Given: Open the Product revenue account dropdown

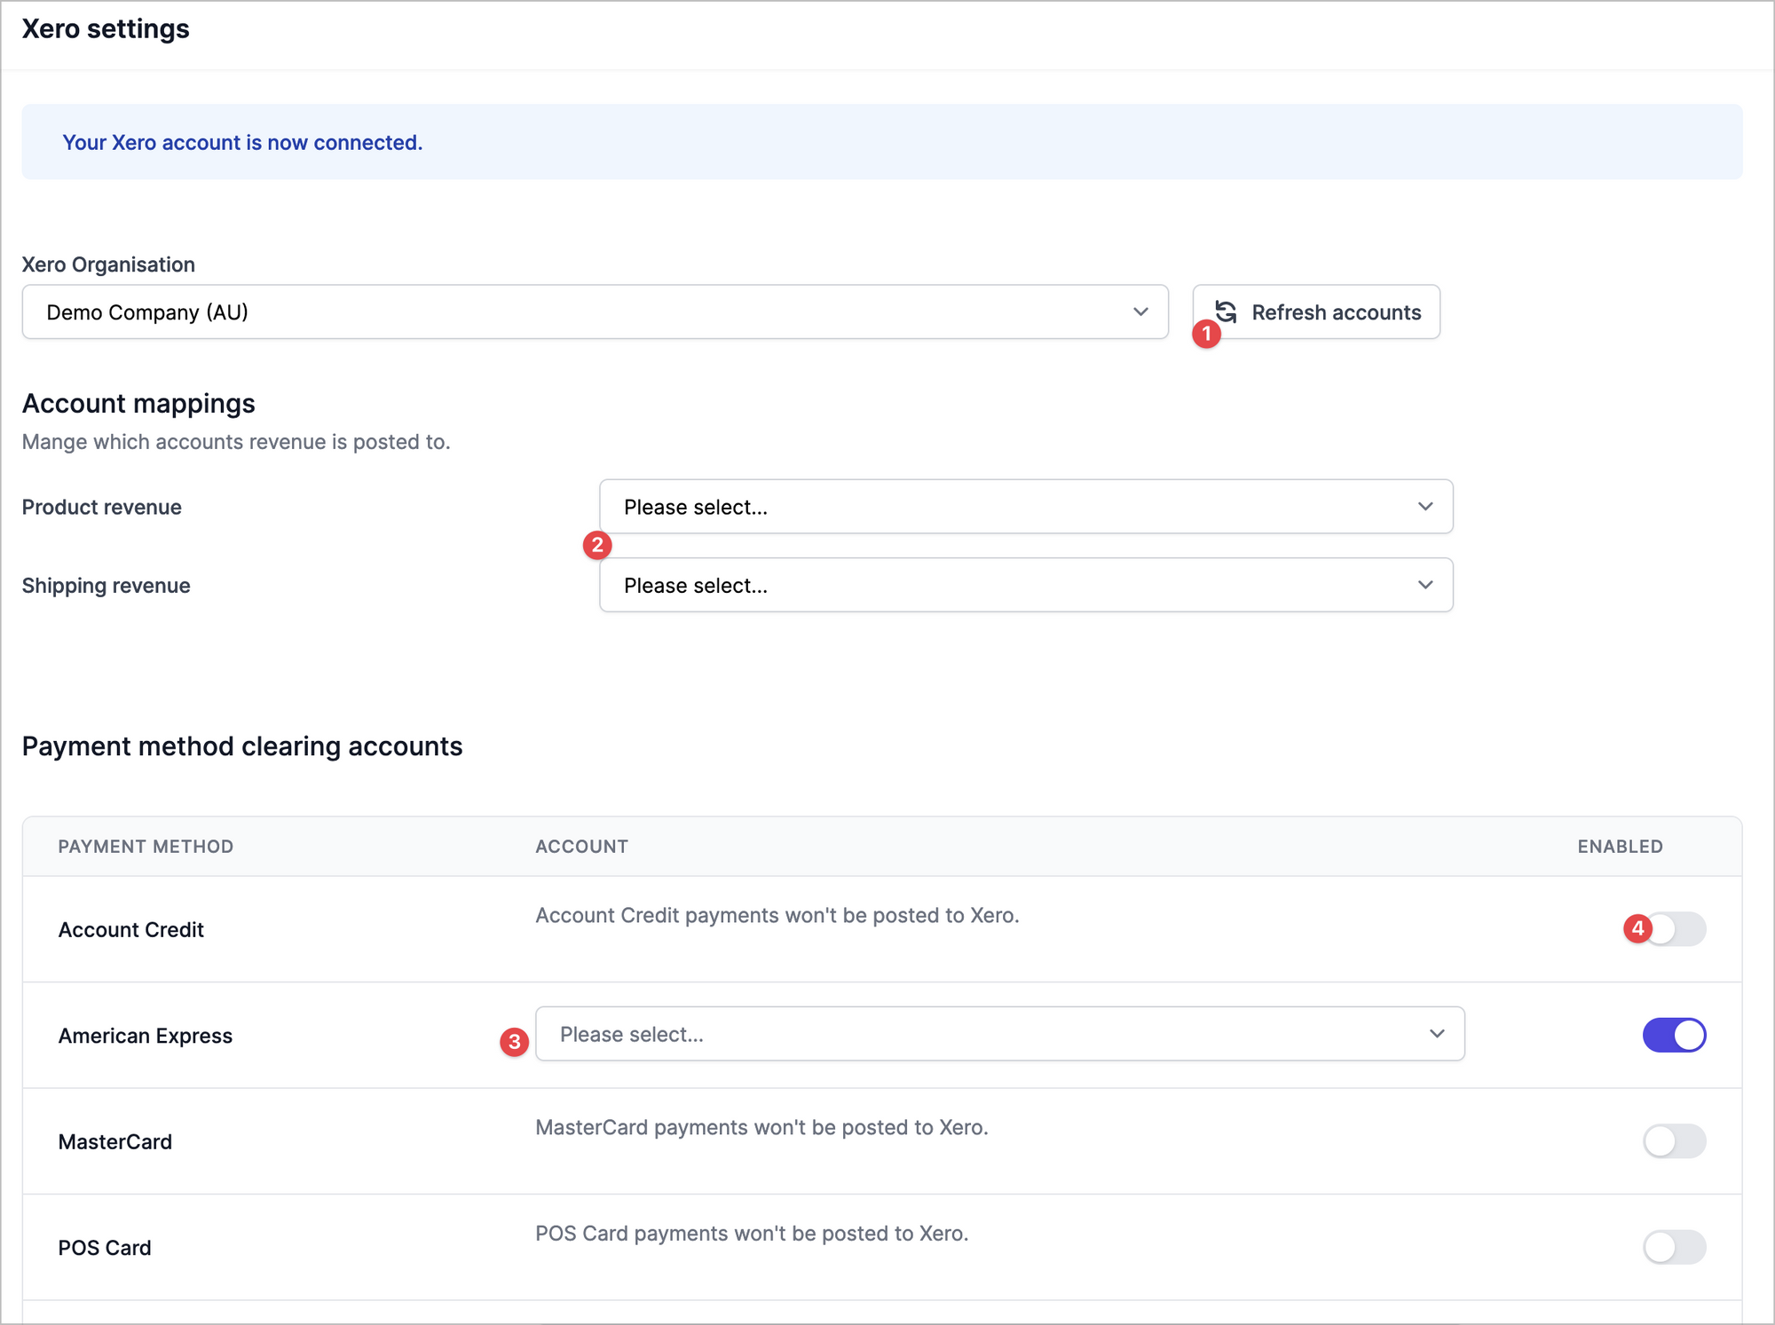Looking at the screenshot, I should 1026,507.
